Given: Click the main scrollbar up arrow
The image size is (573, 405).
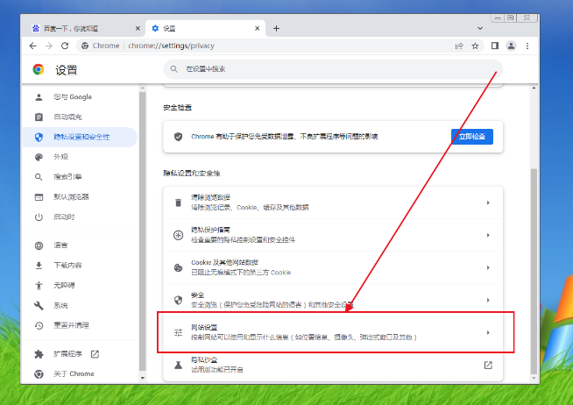Looking at the screenshot, I should [534, 88].
